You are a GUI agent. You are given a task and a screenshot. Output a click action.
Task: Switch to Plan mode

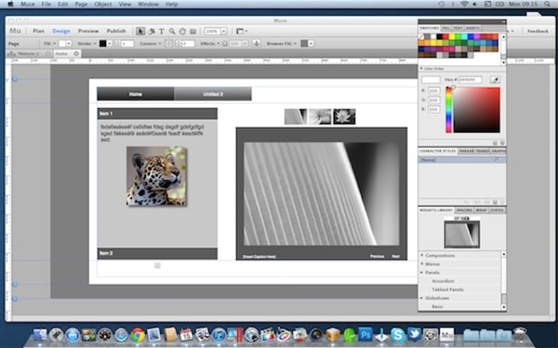tap(39, 31)
